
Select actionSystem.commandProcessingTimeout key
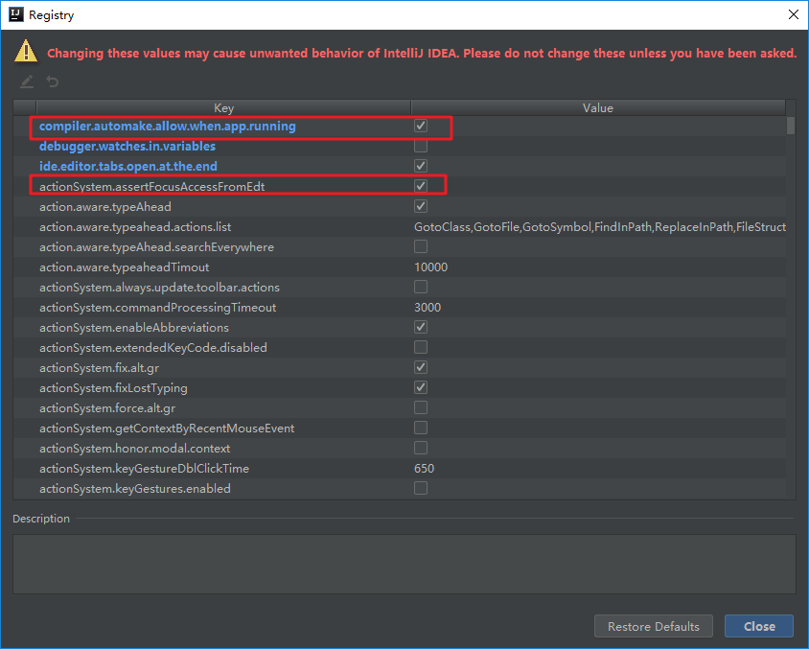[x=158, y=308]
